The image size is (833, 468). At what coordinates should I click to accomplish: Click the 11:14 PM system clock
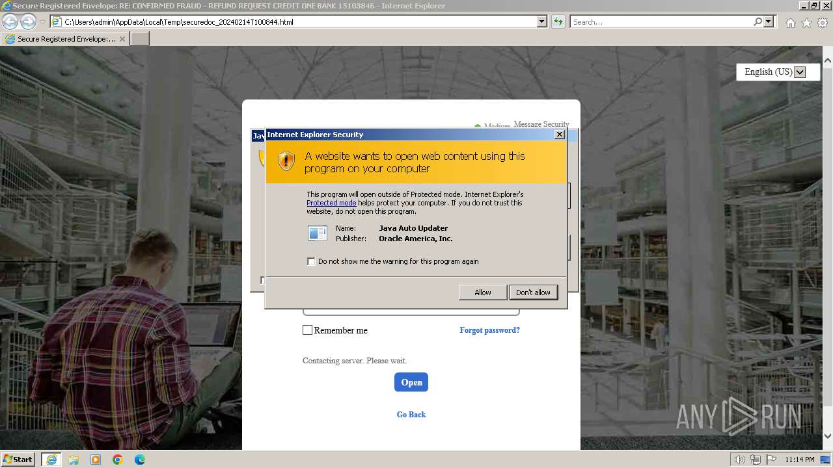pyautogui.click(x=799, y=460)
